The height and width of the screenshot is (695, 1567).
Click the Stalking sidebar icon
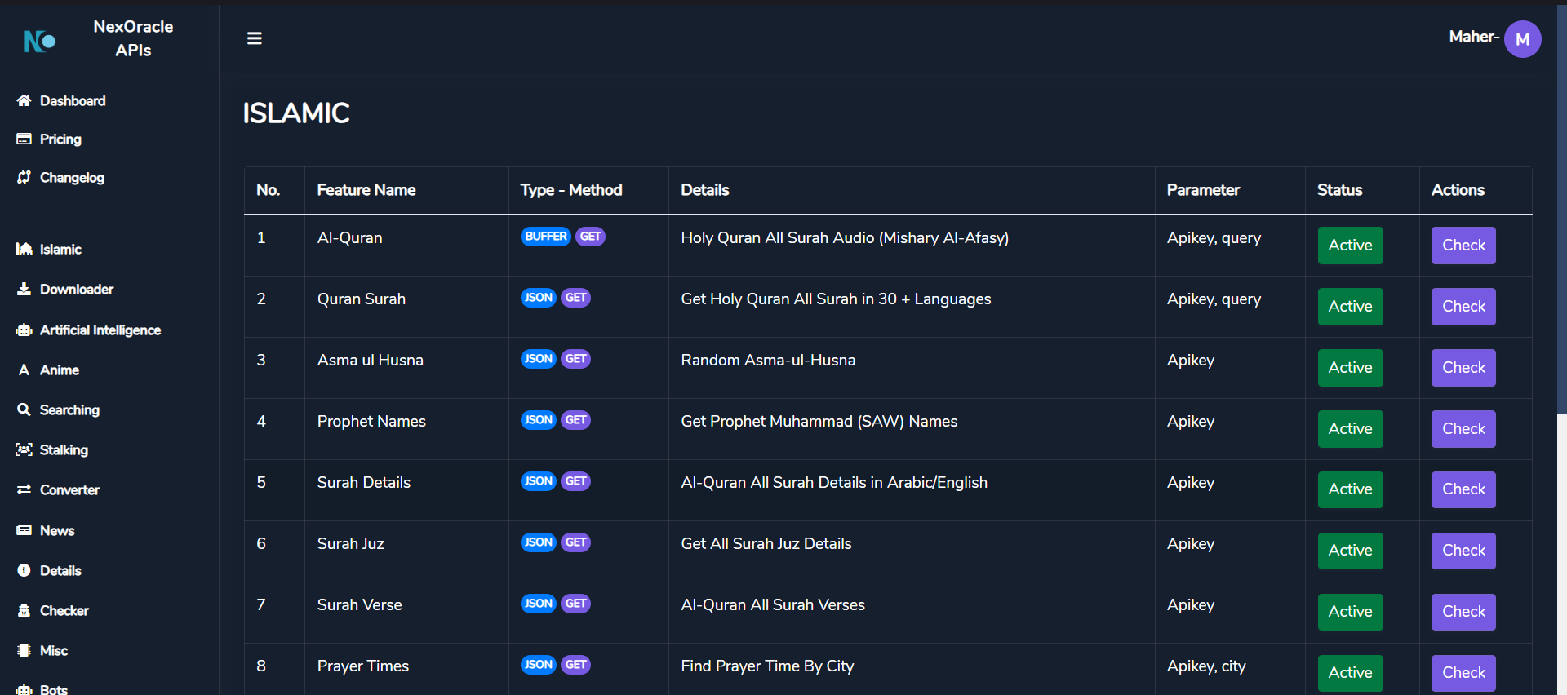tap(24, 449)
